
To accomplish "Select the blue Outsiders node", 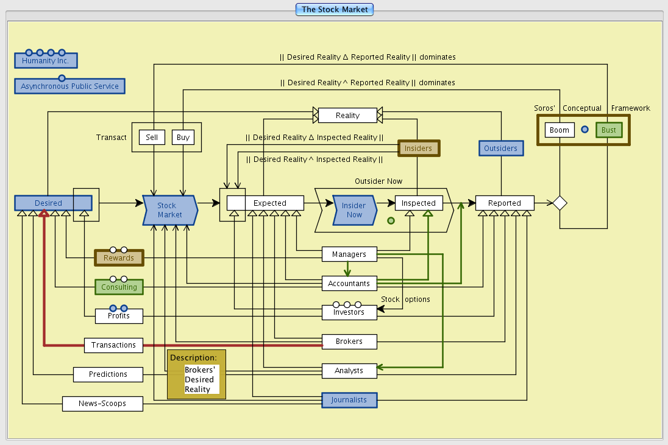I will click(500, 148).
